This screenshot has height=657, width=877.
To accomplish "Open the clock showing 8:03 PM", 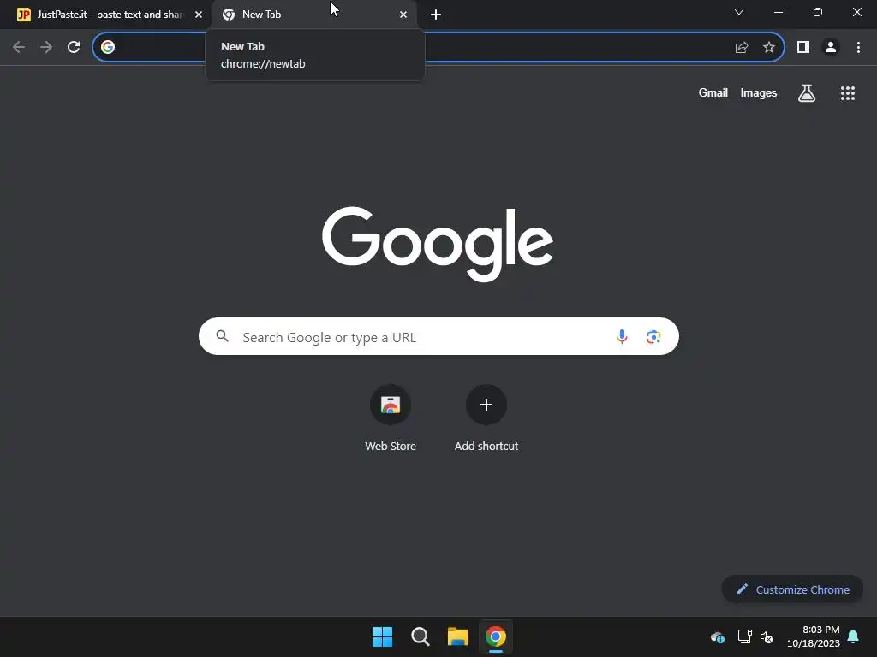I will tap(814, 636).
